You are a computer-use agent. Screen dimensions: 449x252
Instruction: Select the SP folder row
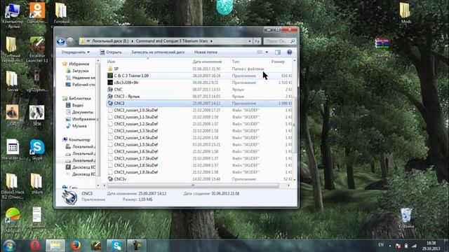(199, 69)
